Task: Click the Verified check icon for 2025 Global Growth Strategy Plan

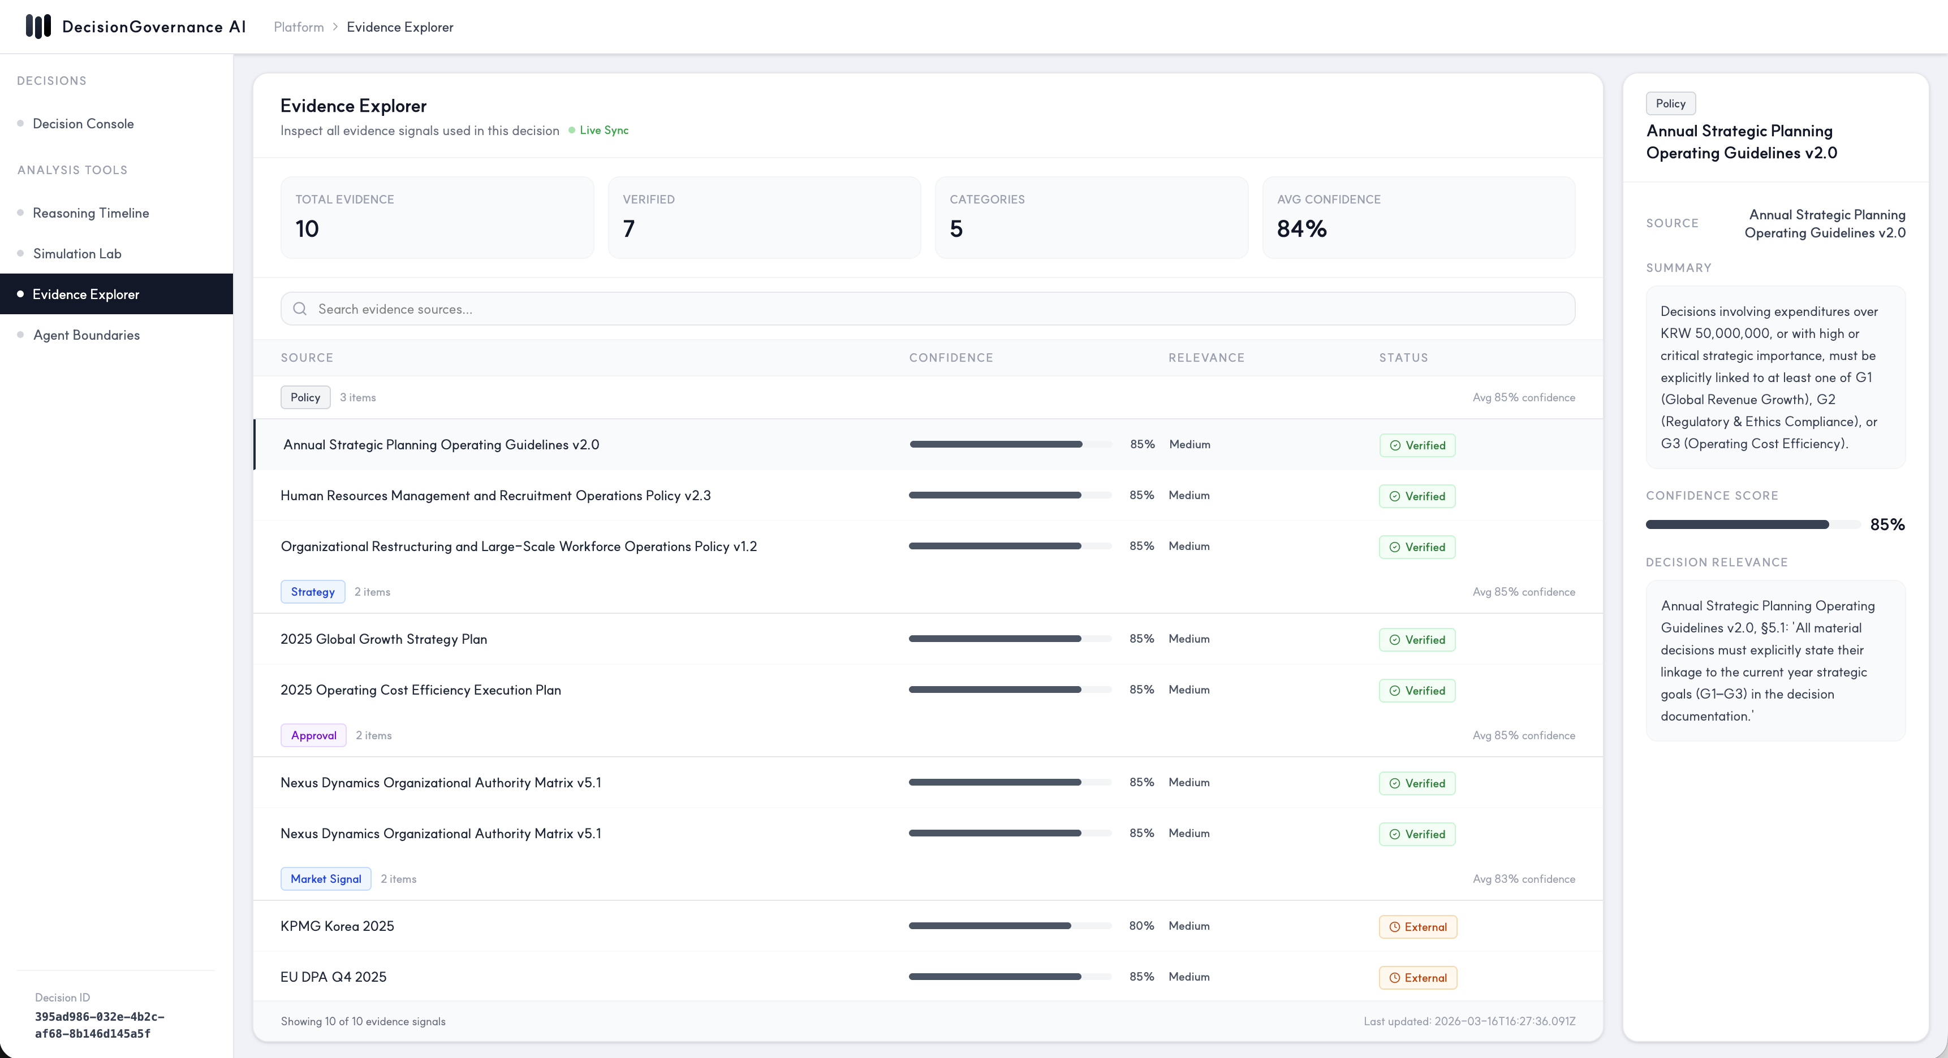Action: [x=1394, y=640]
